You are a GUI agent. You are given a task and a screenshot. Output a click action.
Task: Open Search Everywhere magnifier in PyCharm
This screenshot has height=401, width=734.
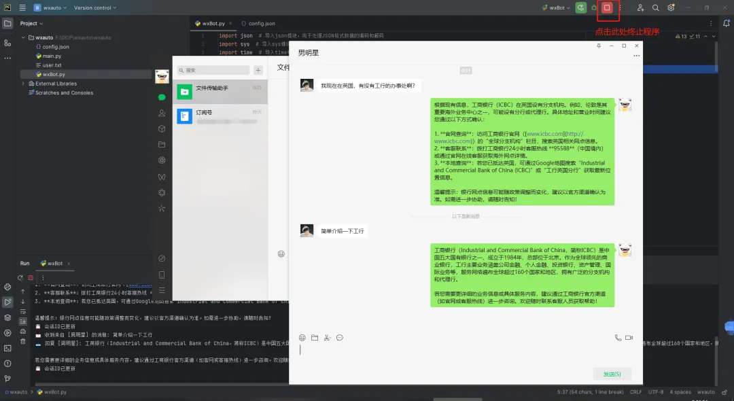(655, 7)
